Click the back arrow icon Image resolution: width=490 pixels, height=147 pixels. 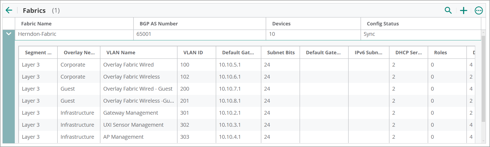click(x=9, y=10)
